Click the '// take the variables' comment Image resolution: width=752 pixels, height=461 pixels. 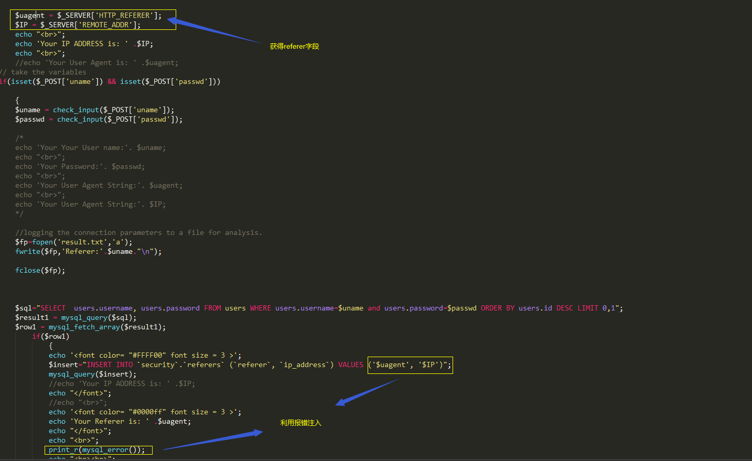(43, 72)
